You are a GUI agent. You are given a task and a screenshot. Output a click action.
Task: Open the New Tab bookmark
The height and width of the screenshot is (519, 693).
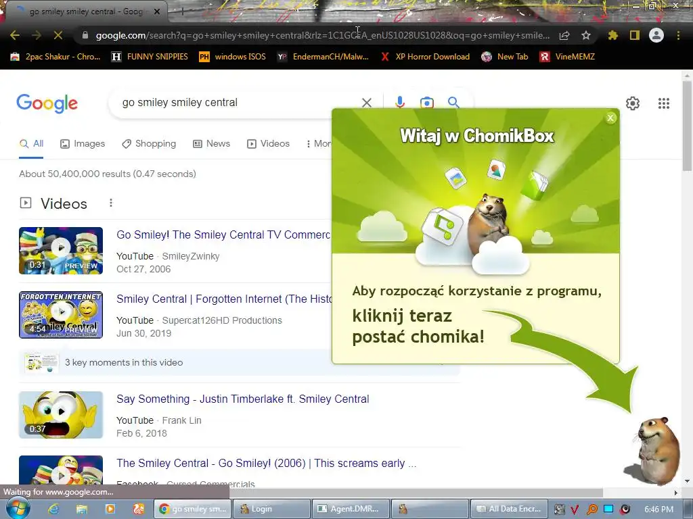click(505, 57)
